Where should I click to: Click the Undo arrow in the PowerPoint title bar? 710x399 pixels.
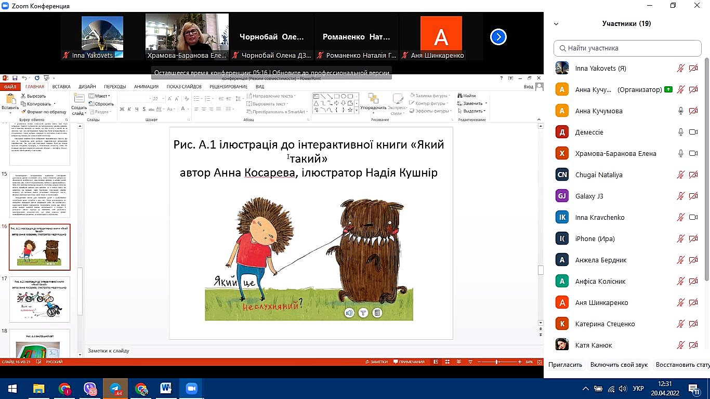pos(25,78)
